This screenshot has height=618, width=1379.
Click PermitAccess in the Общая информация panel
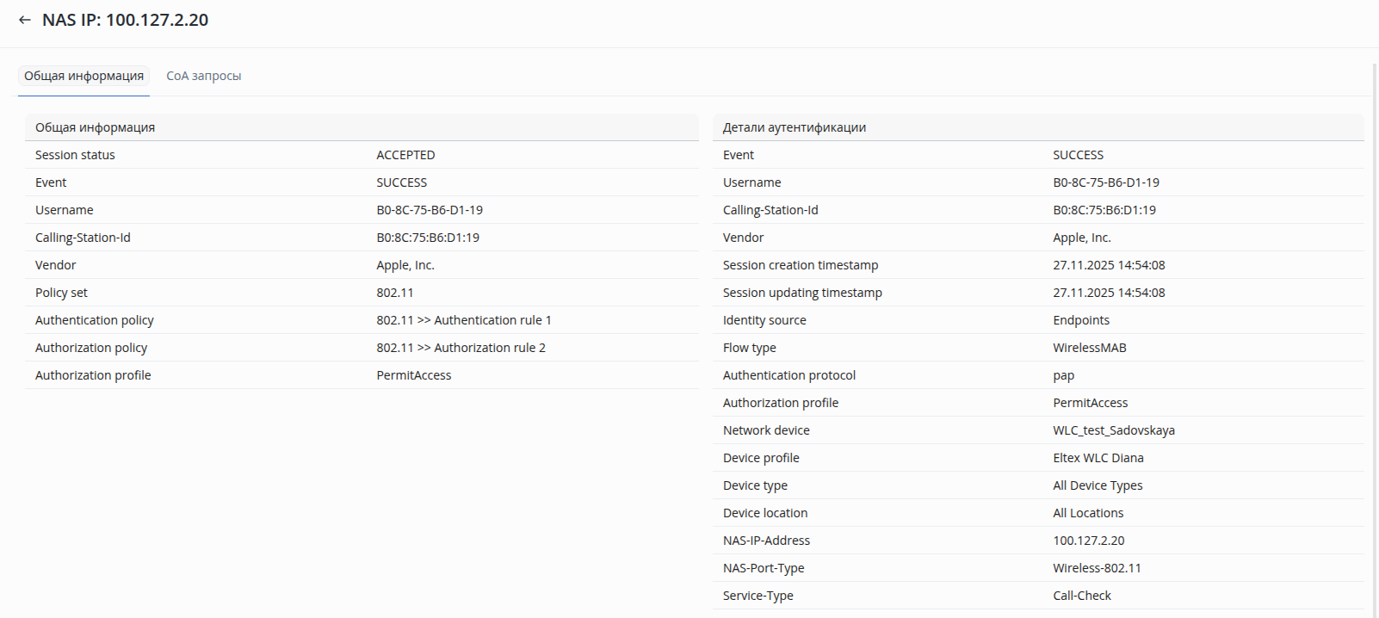pyautogui.click(x=413, y=375)
